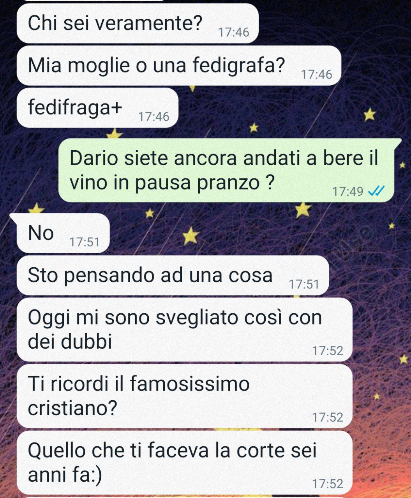Tap the word 'cristiano?' in the message
Screen dimensions: 411x498
pos(72,408)
